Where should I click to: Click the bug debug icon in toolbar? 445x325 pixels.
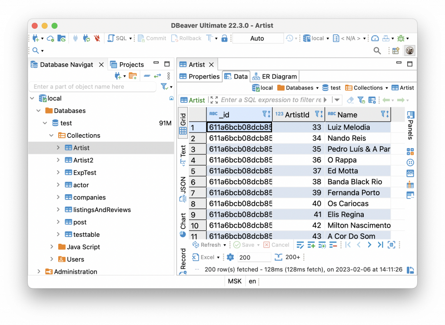click(401, 38)
